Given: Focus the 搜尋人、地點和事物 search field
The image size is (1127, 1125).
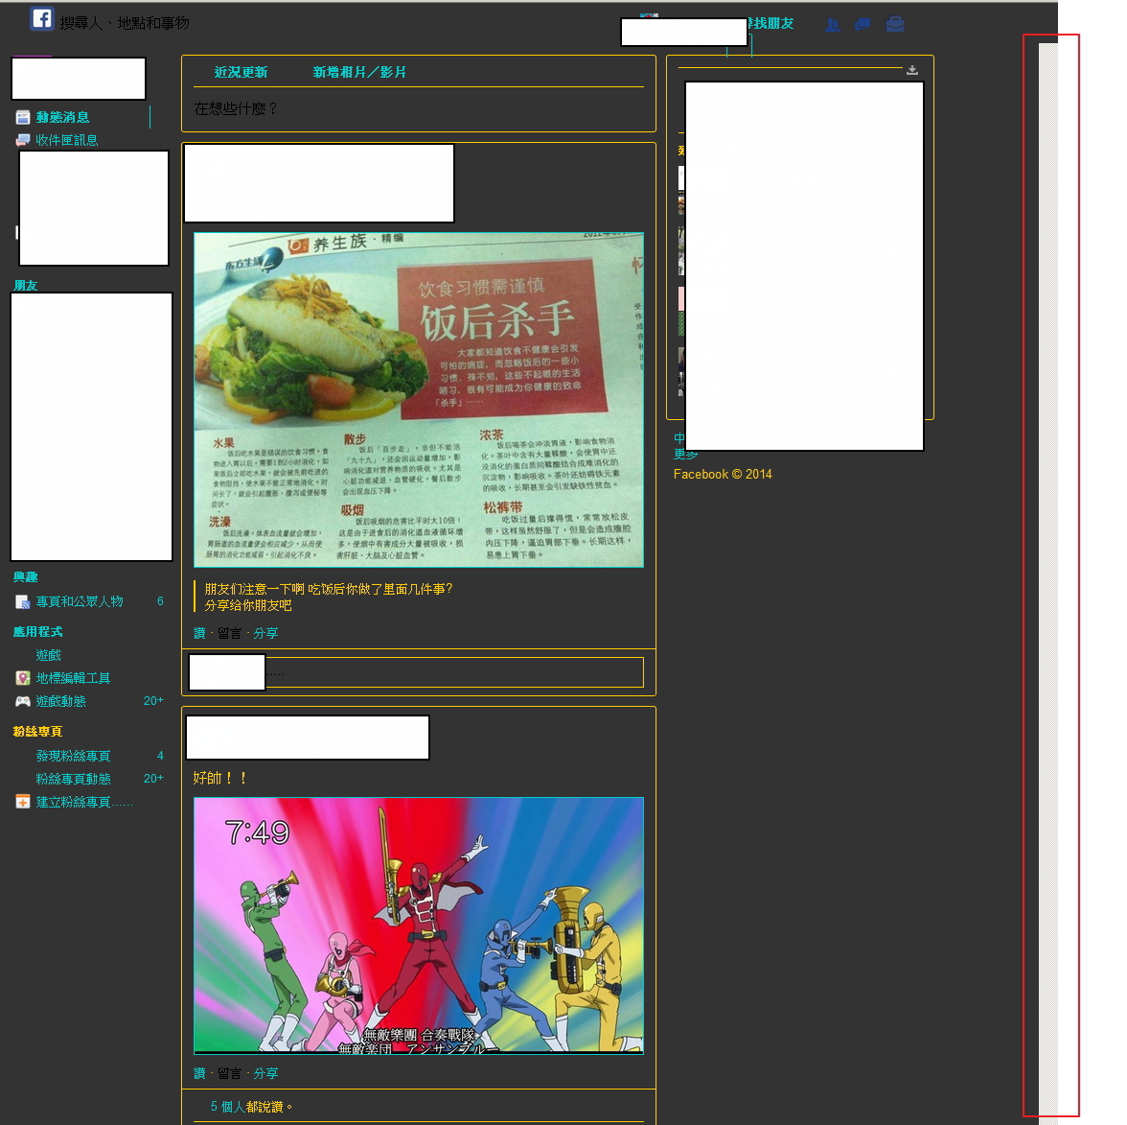Looking at the screenshot, I should click(125, 24).
